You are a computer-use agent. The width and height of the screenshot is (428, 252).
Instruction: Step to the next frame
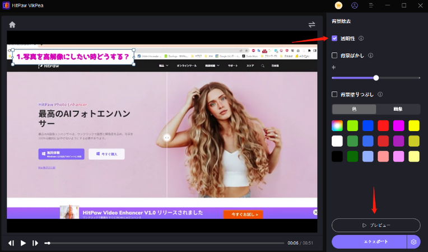coord(35,243)
